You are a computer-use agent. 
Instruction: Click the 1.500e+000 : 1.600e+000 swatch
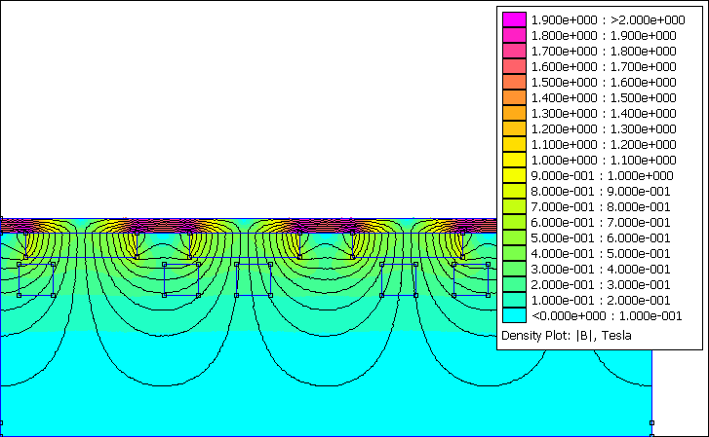[x=514, y=82]
